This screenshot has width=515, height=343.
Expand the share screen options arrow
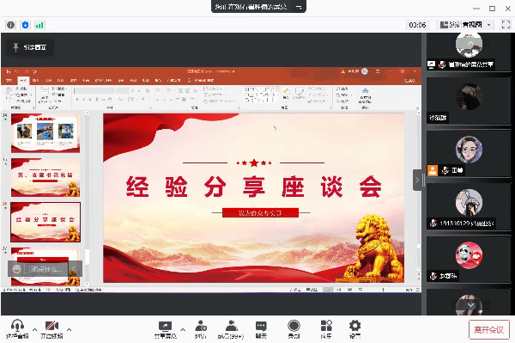click(183, 329)
